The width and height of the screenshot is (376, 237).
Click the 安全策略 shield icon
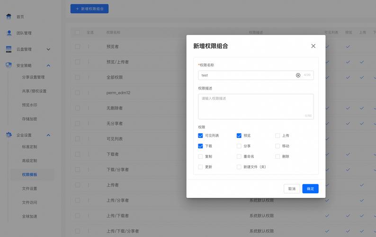pyautogui.click(x=9, y=65)
